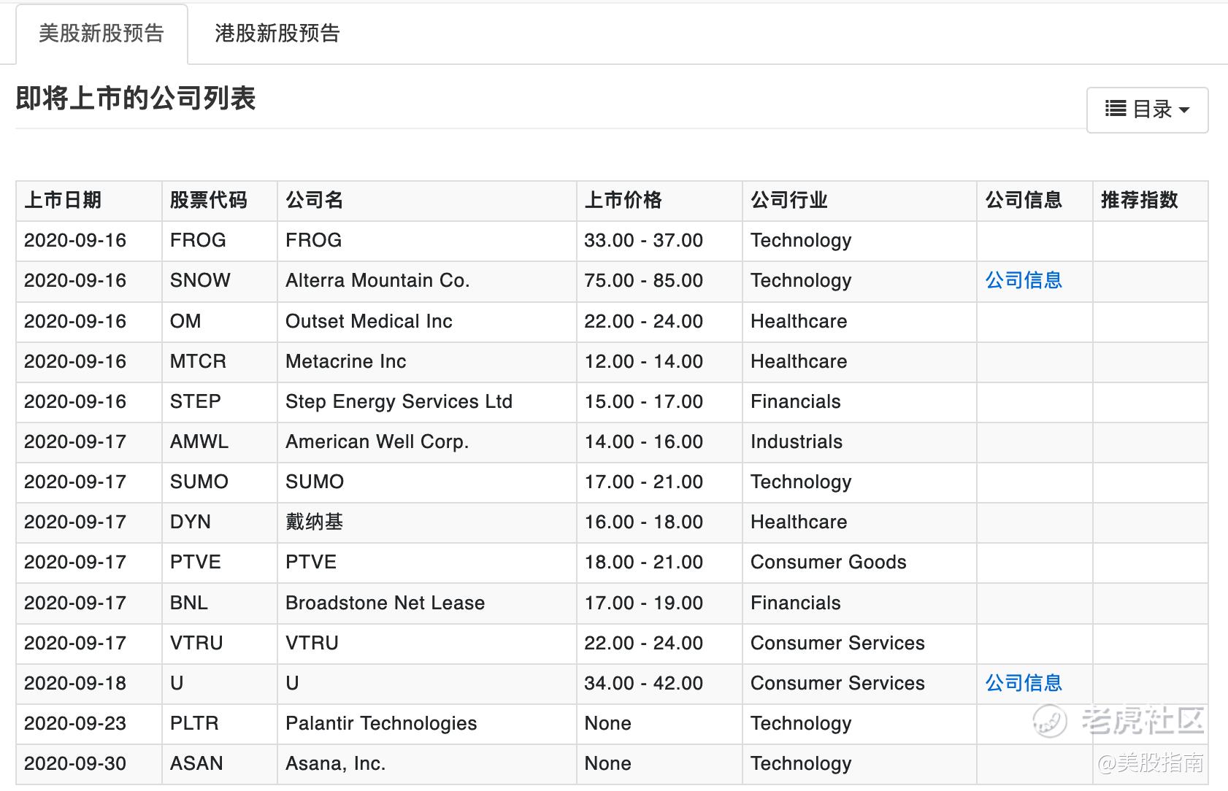Click company name Step Energy Services Ltd

pyautogui.click(x=399, y=401)
